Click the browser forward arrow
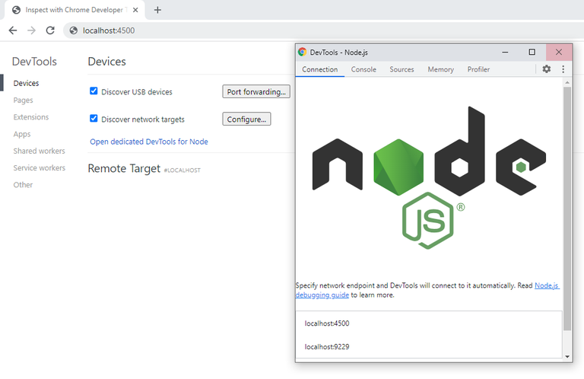Image resolution: width=584 pixels, height=379 pixels. [32, 30]
